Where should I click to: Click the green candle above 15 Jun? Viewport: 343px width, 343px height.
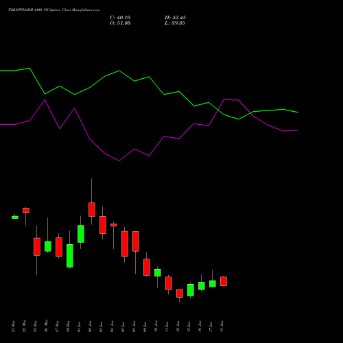click(x=191, y=290)
